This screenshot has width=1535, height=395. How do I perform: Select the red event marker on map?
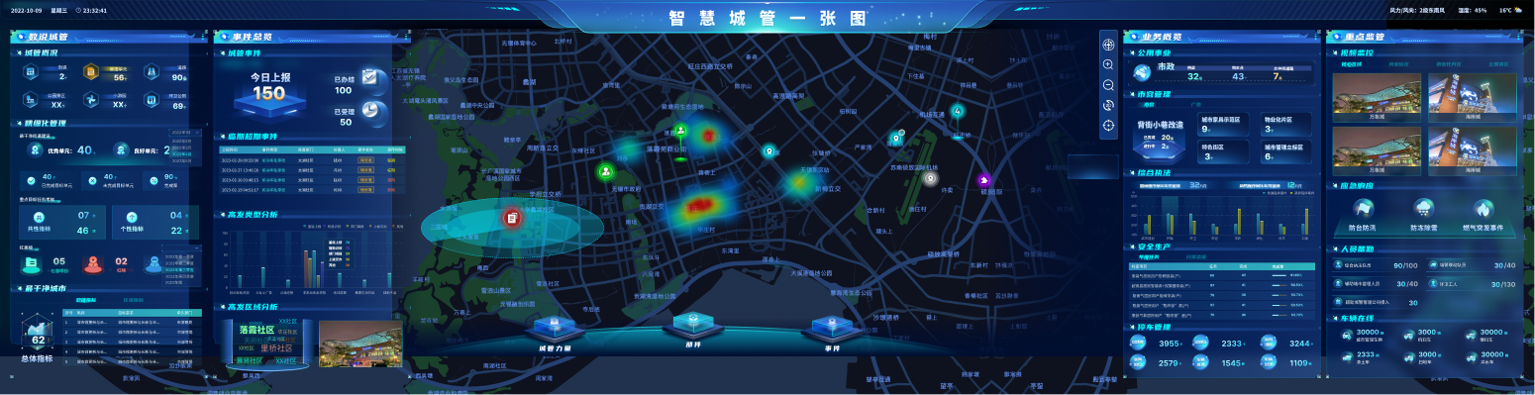(512, 218)
